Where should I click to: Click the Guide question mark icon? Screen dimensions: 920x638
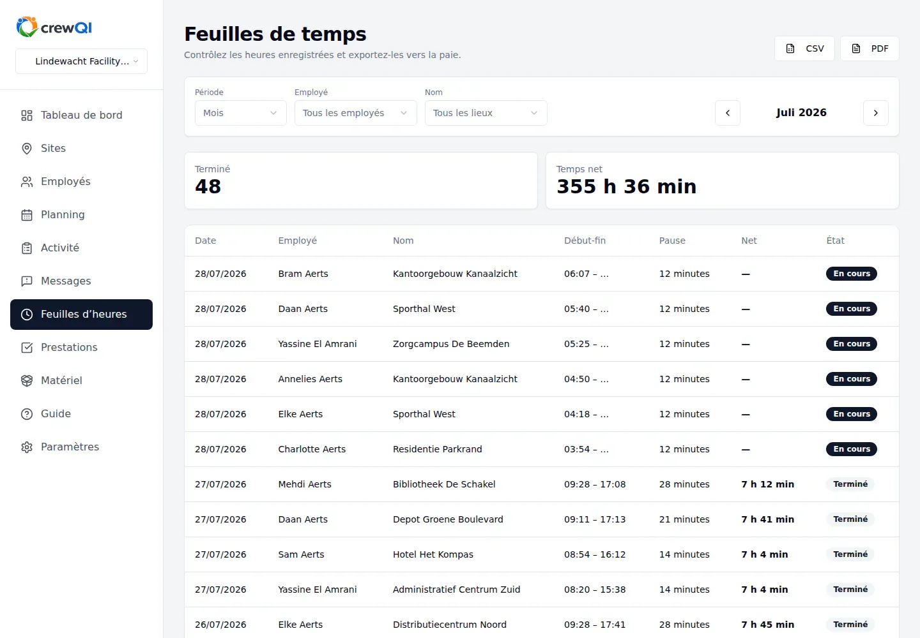(x=27, y=414)
